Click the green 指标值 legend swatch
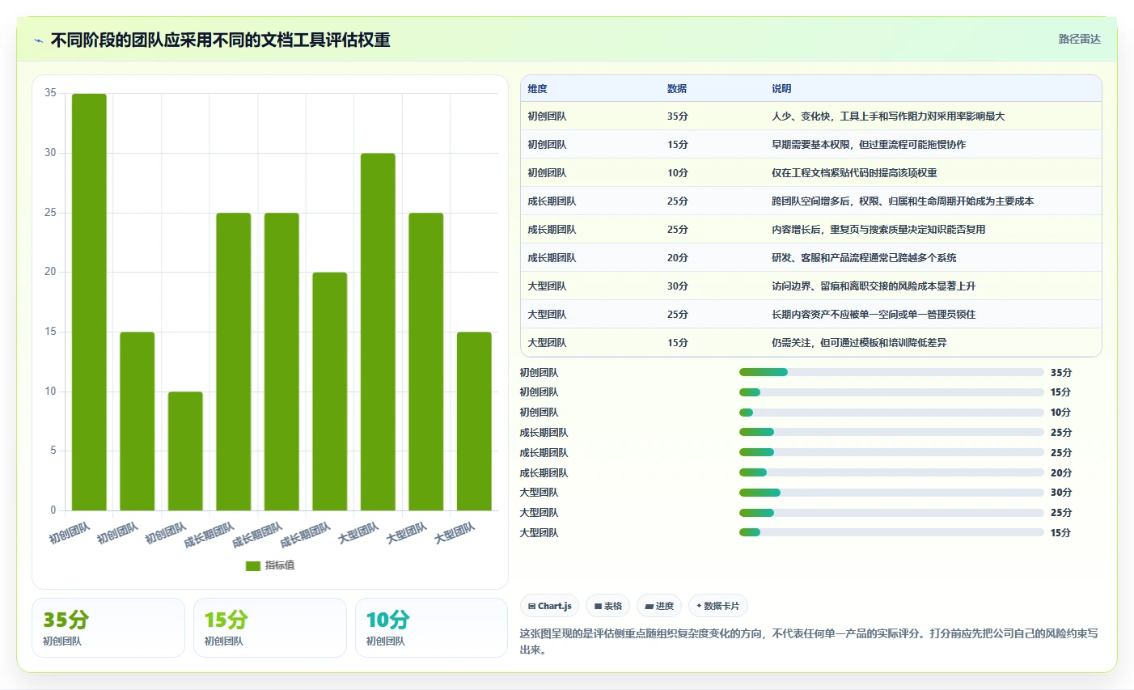This screenshot has width=1134, height=690. (253, 565)
